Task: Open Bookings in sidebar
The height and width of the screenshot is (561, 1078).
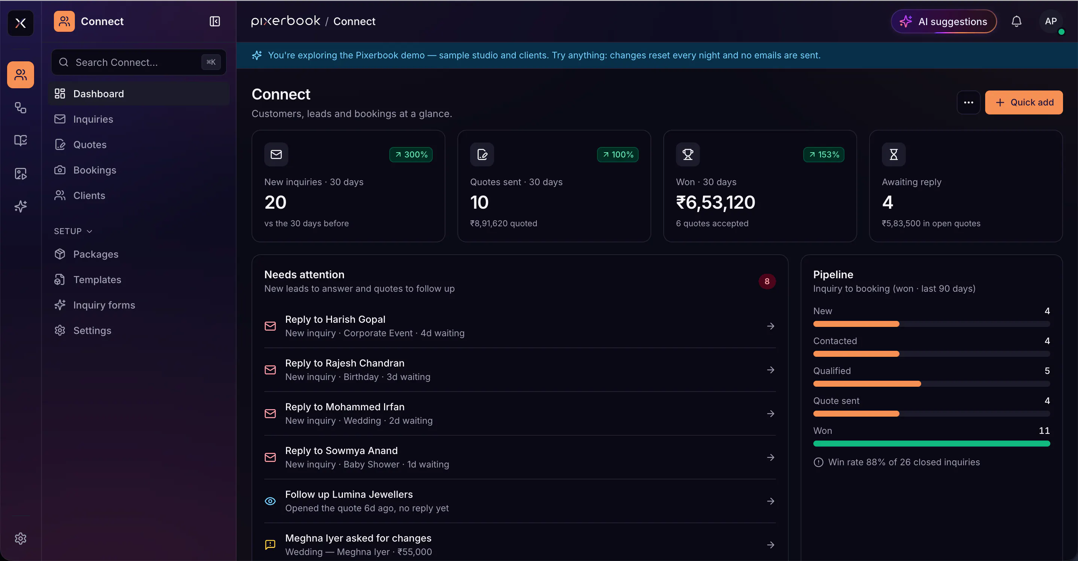Action: click(139, 170)
